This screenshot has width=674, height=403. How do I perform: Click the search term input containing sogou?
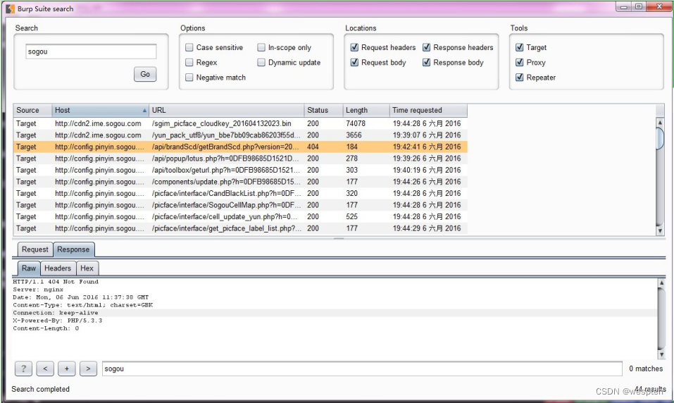tap(91, 51)
